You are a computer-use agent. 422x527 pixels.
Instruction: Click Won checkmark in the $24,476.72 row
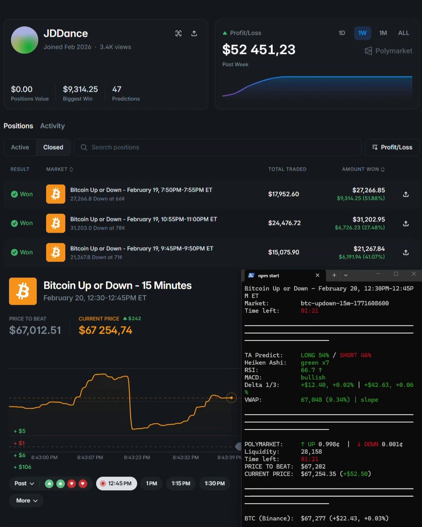(14, 223)
